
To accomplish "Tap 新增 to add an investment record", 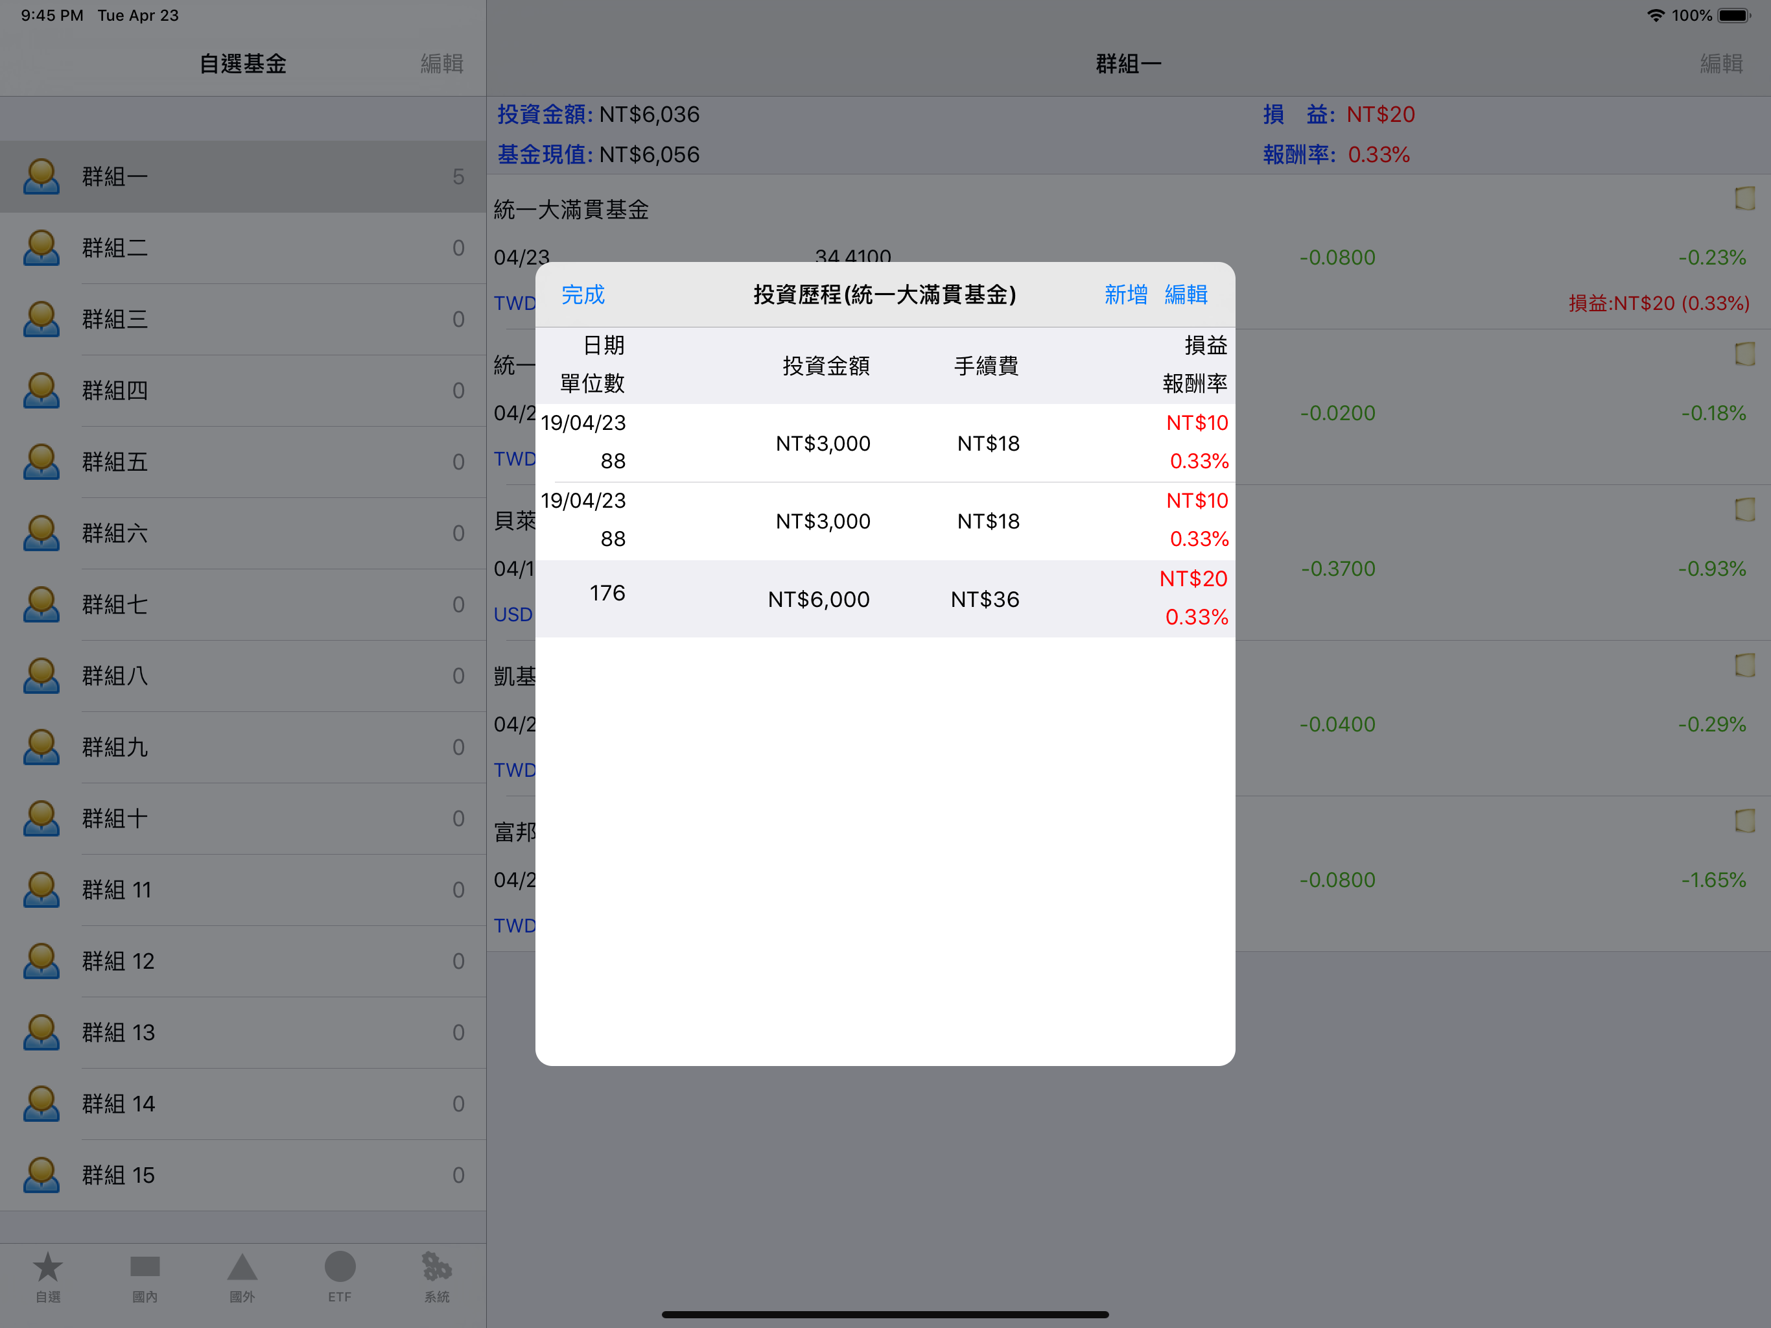I will point(1126,295).
